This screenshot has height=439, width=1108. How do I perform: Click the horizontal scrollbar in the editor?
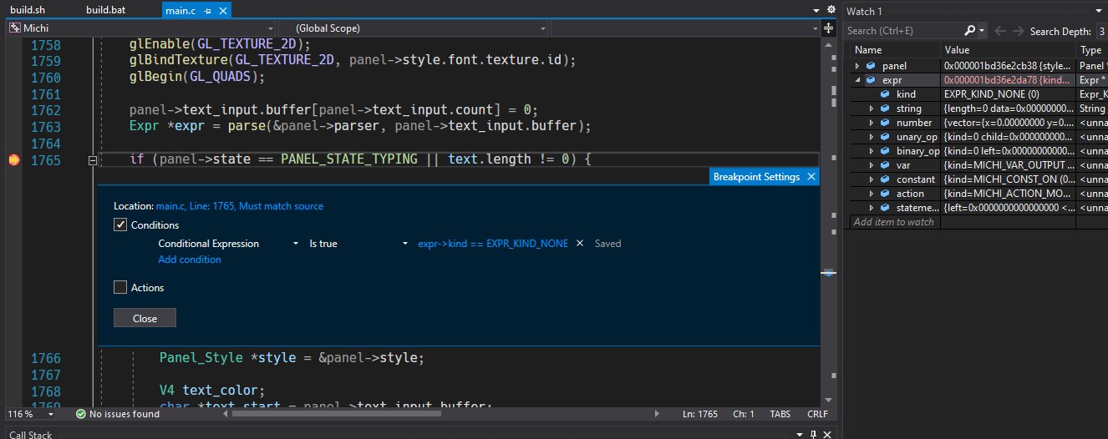click(336, 413)
